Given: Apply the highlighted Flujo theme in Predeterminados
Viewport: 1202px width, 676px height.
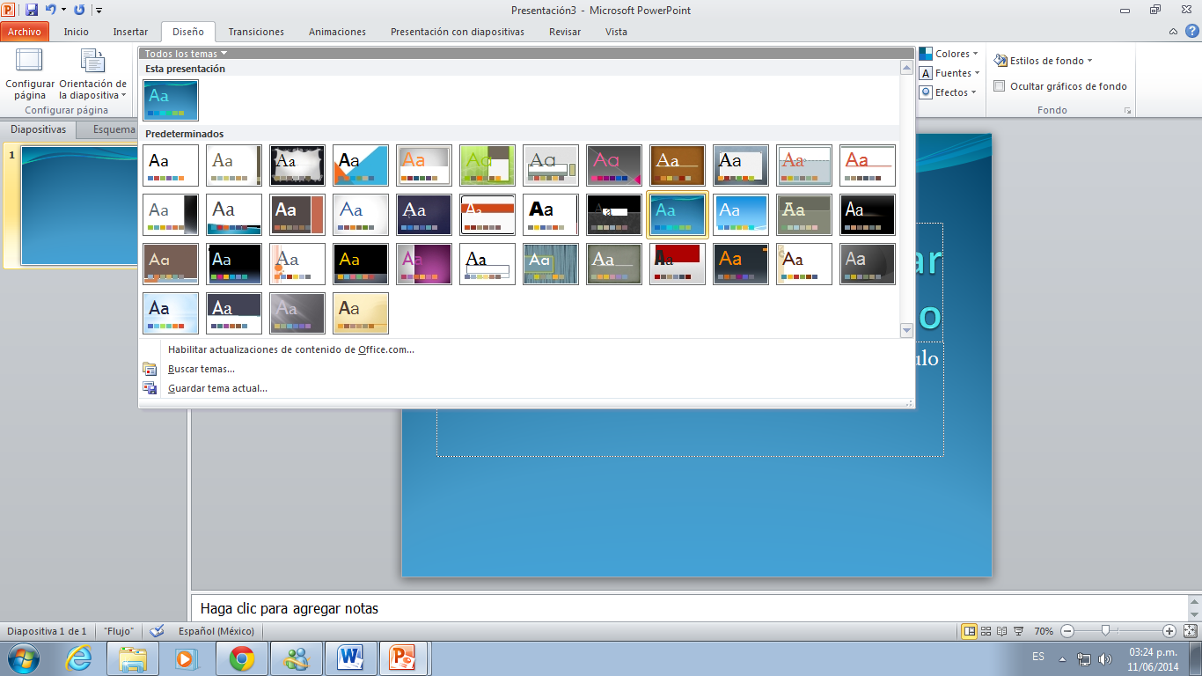Looking at the screenshot, I should [x=678, y=215].
